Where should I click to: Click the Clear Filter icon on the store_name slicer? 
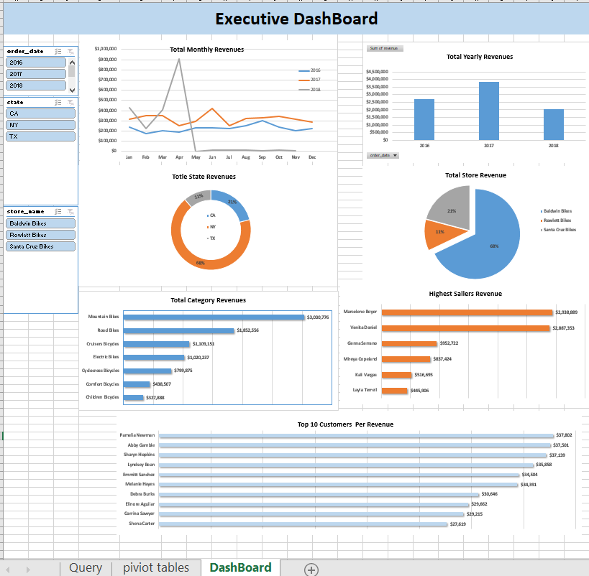[x=70, y=211]
